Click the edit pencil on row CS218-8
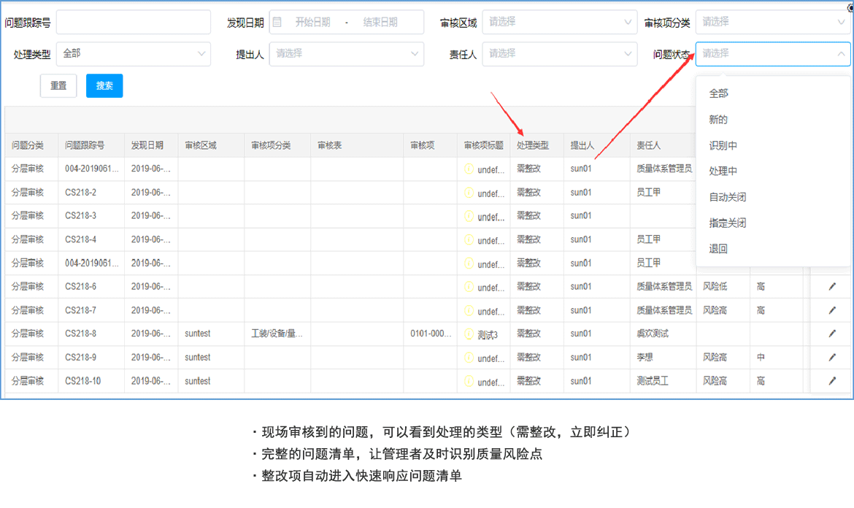This screenshot has width=854, height=508. coord(833,334)
